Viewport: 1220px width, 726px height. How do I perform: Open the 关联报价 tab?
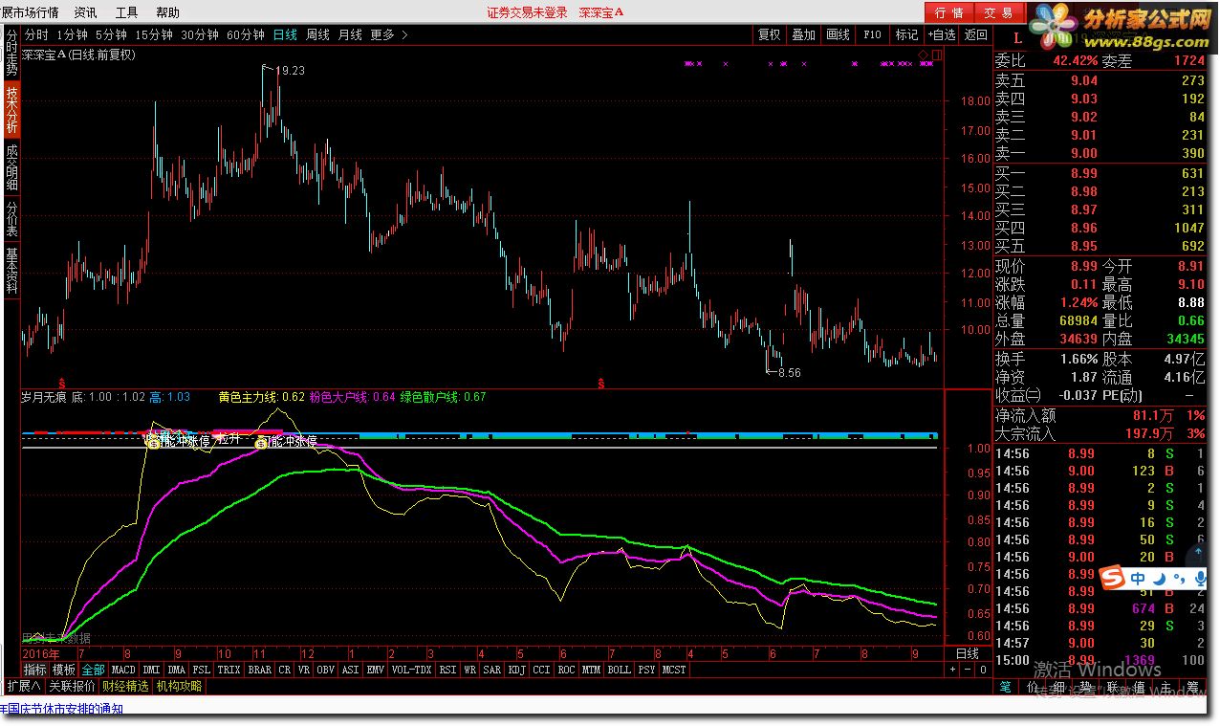[72, 686]
